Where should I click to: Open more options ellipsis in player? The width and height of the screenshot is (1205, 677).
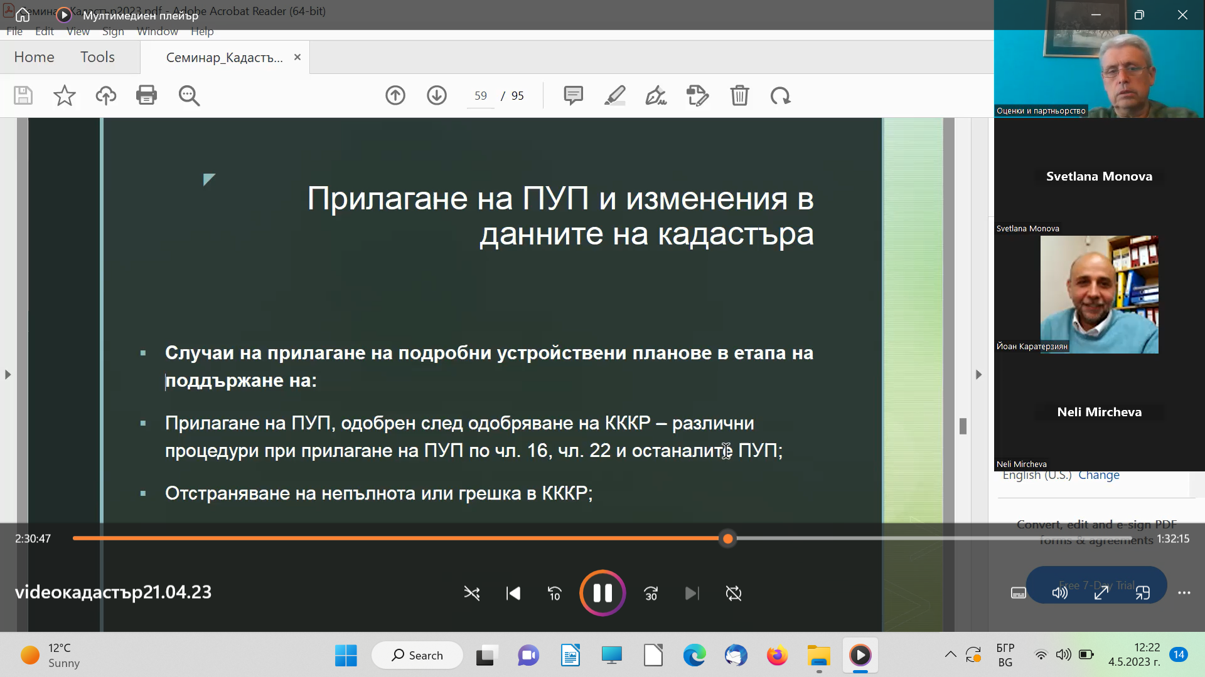coord(1184,593)
